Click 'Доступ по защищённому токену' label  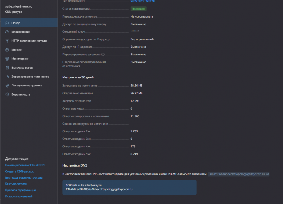click(x=84, y=24)
